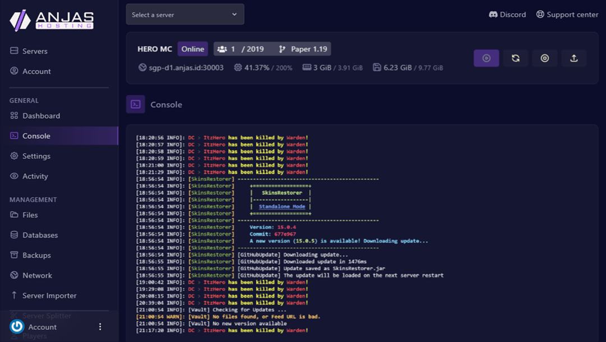
Task: Click the globe icon beside server address
Action: click(142, 67)
